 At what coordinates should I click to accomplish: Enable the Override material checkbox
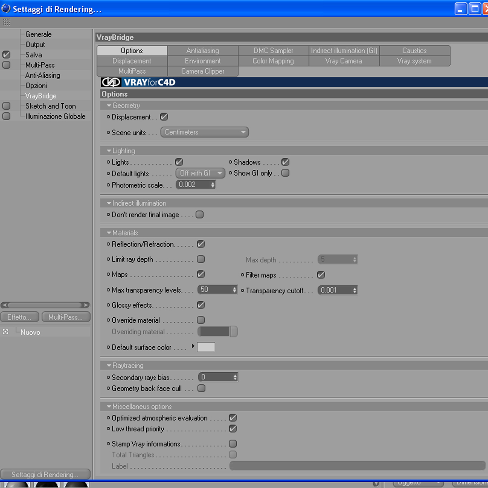coord(201,320)
